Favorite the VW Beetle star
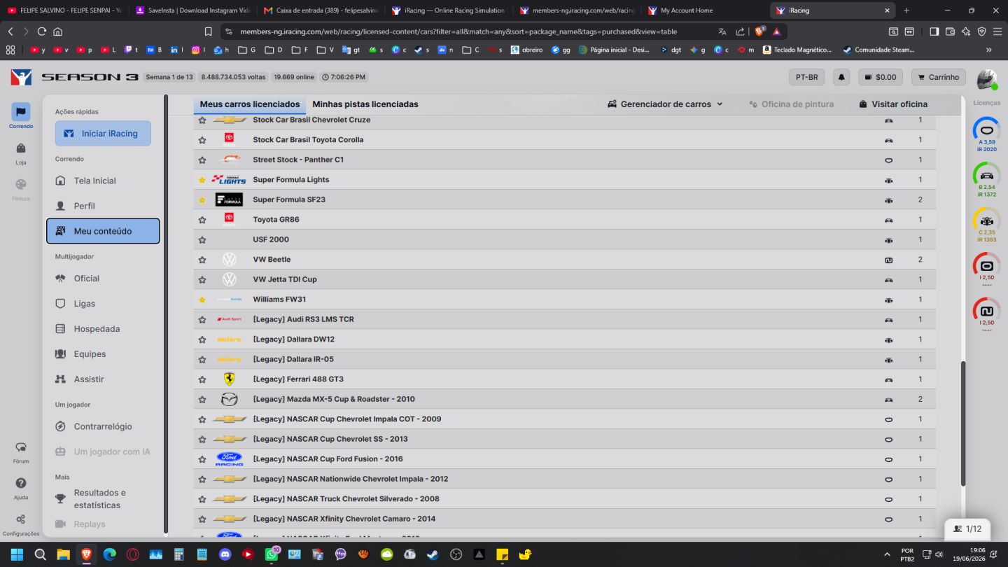Image resolution: width=1008 pixels, height=567 pixels. click(202, 260)
